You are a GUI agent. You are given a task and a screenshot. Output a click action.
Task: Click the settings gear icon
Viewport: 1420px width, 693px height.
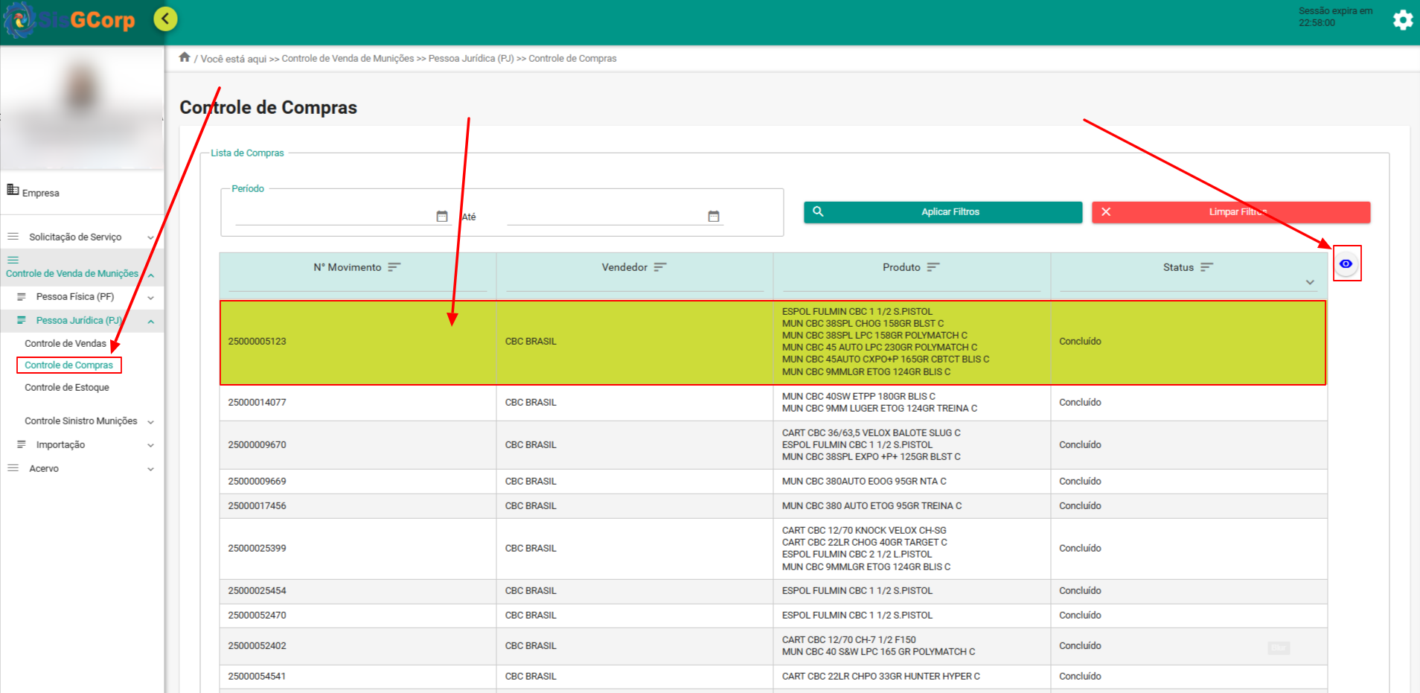tap(1402, 19)
